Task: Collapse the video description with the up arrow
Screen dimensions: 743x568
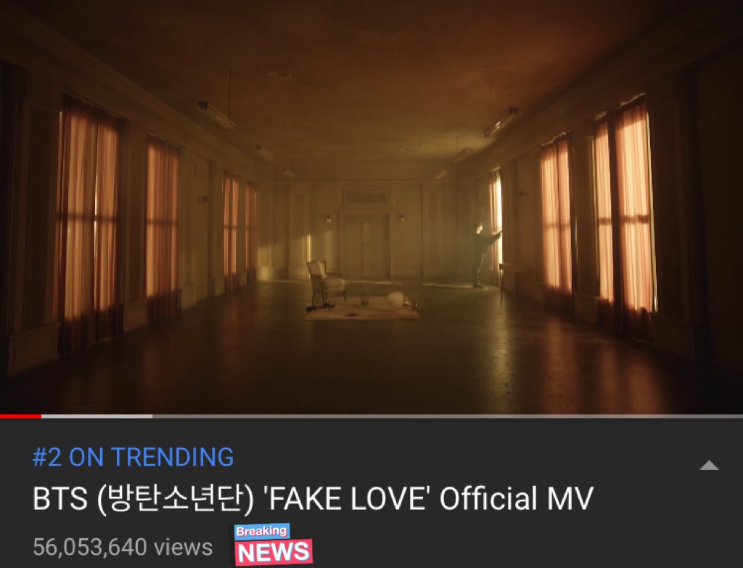Action: [709, 465]
